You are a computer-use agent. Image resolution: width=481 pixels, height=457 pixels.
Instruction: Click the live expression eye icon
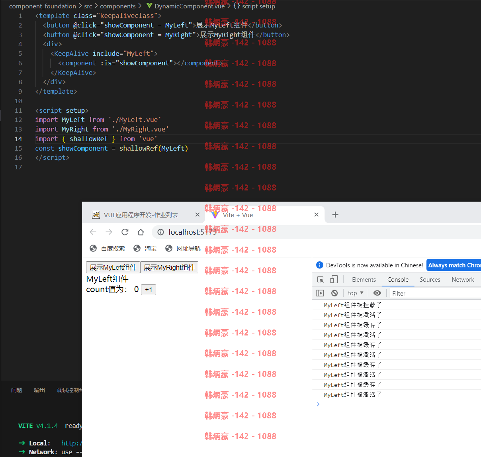click(x=377, y=293)
